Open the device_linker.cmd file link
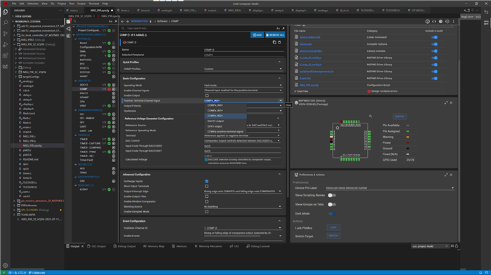 [x=310, y=37]
